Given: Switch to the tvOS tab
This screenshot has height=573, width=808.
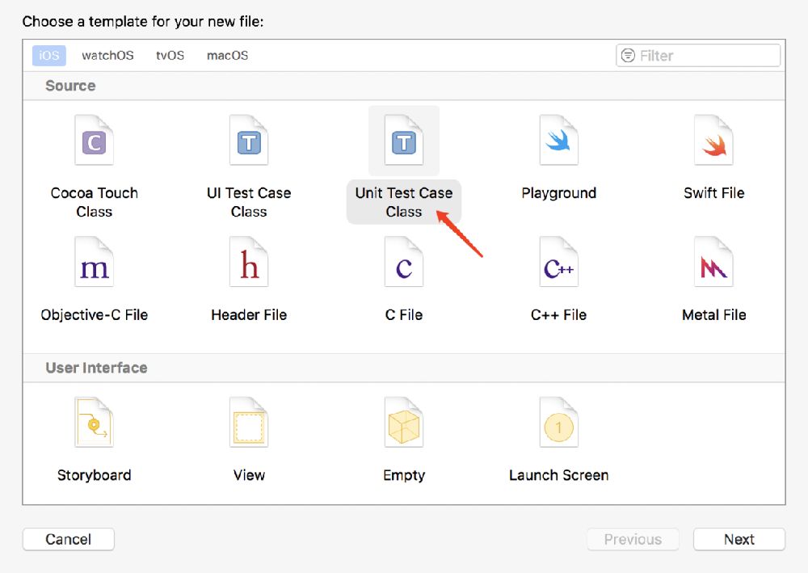Looking at the screenshot, I should pos(170,56).
